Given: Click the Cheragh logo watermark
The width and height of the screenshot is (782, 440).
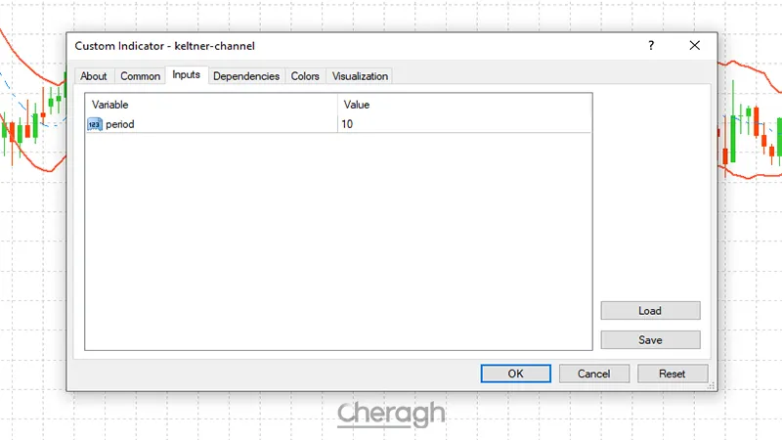Looking at the screenshot, I should pyautogui.click(x=391, y=414).
